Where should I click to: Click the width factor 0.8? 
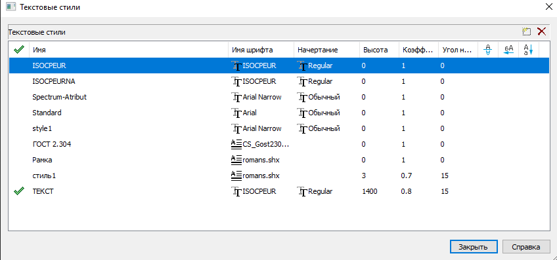point(406,191)
